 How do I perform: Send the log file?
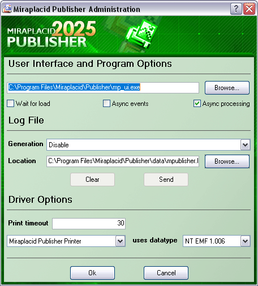[x=166, y=180]
